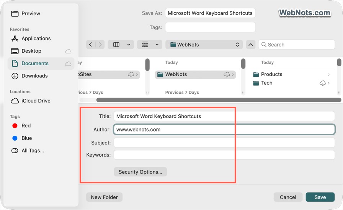Click download cloud icon next to WebNots
This screenshot has width=343, height=210.
227,75
